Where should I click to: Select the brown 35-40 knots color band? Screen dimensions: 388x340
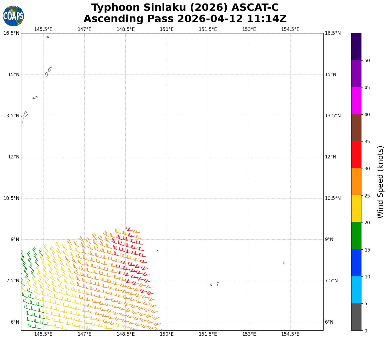pyautogui.click(x=356, y=128)
